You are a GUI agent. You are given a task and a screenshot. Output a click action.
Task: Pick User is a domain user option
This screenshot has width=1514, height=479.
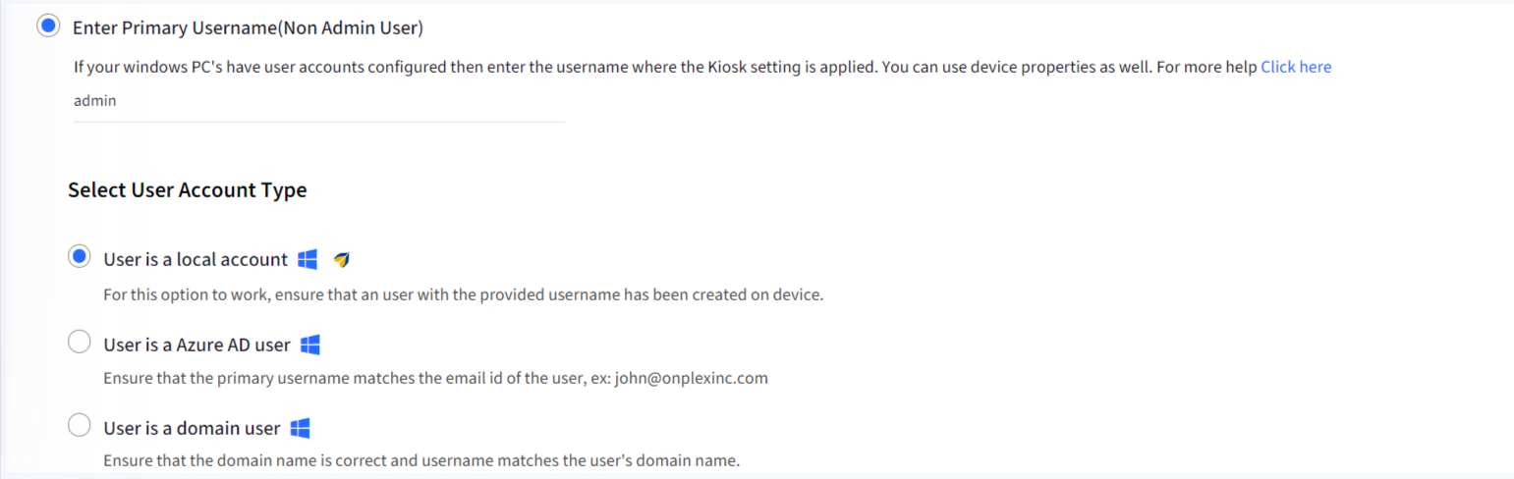click(x=80, y=426)
